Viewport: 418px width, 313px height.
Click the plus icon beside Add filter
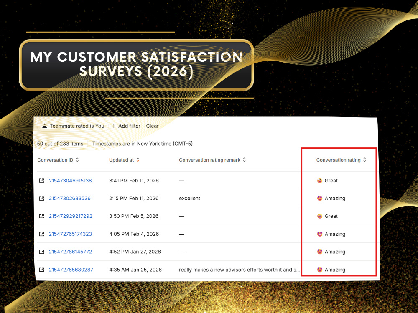[114, 126]
